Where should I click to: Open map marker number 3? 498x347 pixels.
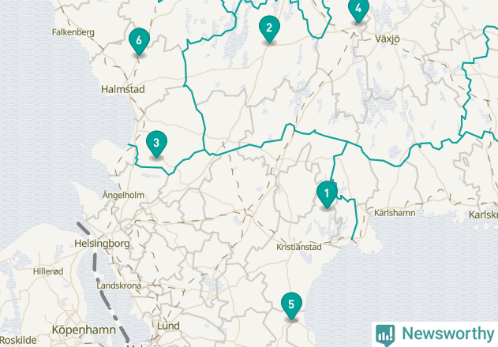pos(156,144)
